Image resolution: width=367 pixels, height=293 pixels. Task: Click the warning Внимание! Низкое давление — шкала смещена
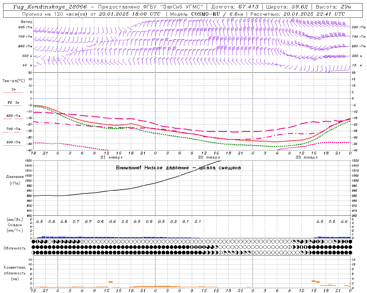point(178,168)
